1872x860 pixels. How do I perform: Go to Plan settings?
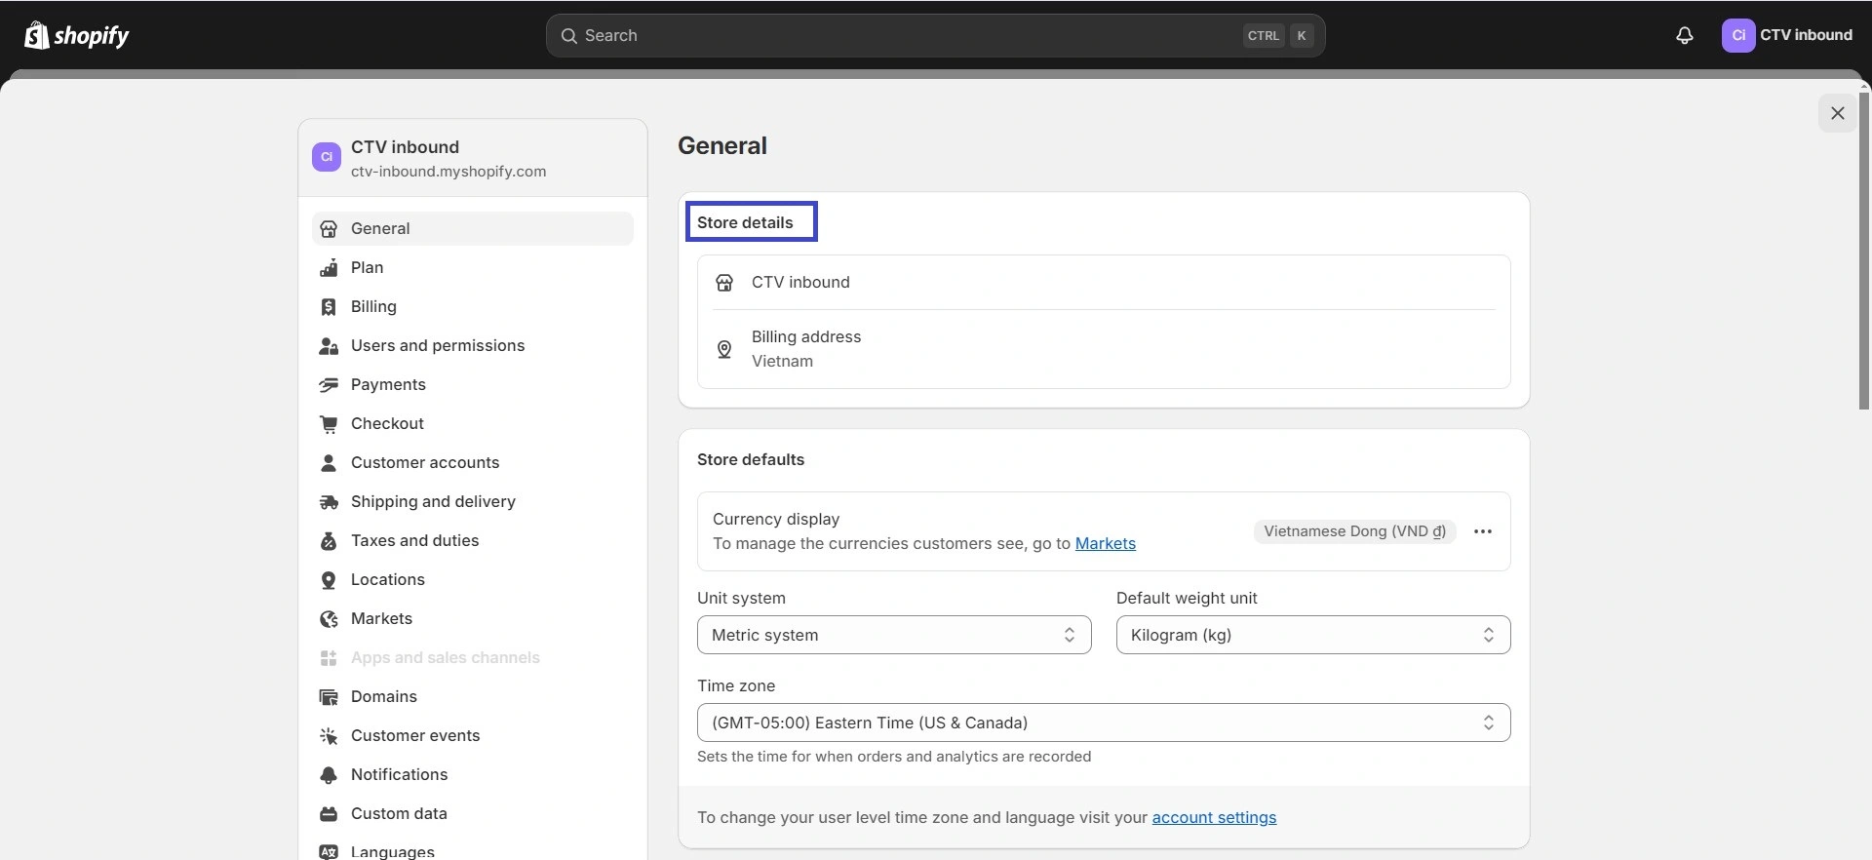click(473, 267)
